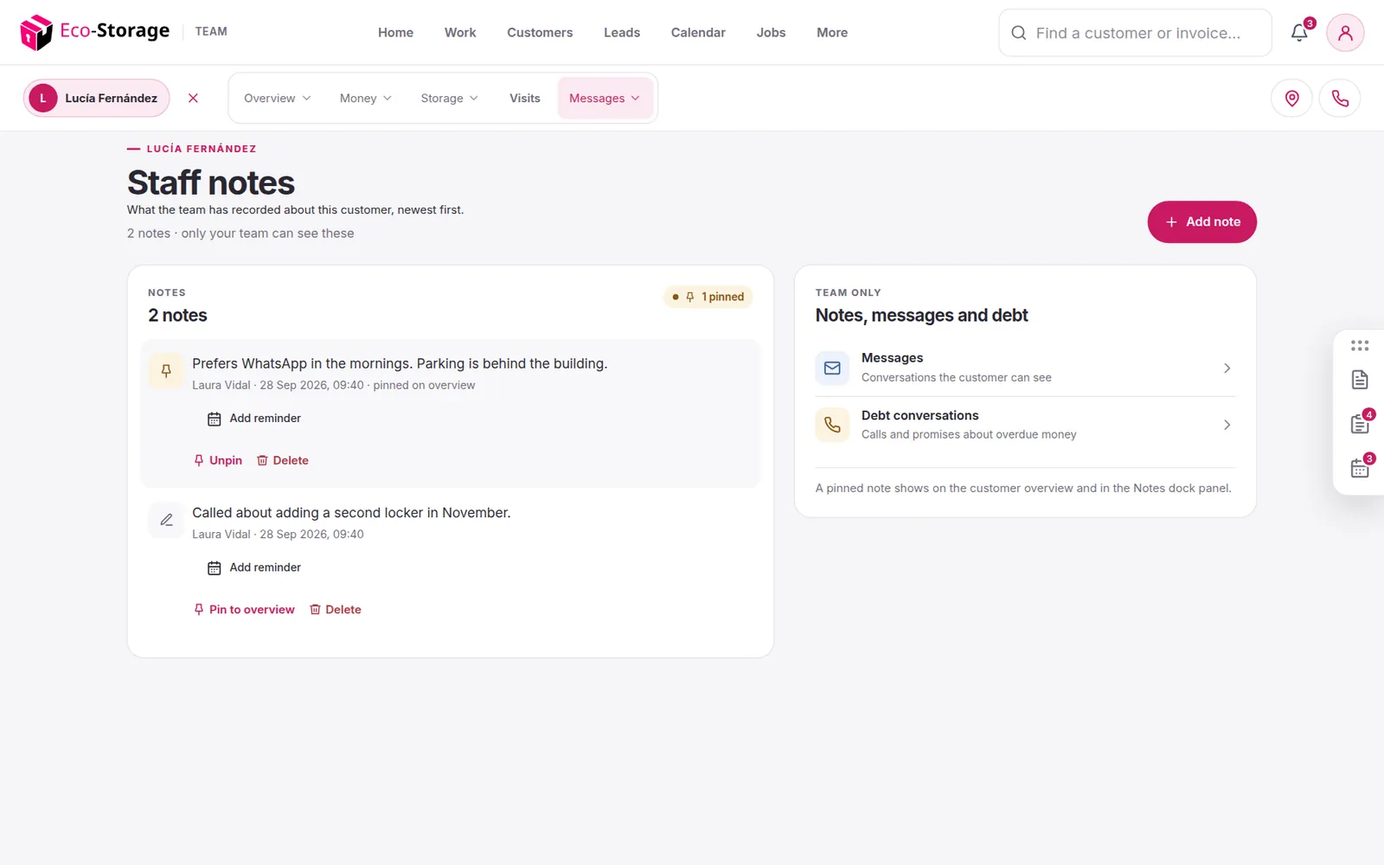Click the Add note button
The image size is (1384, 865).
coord(1201,222)
